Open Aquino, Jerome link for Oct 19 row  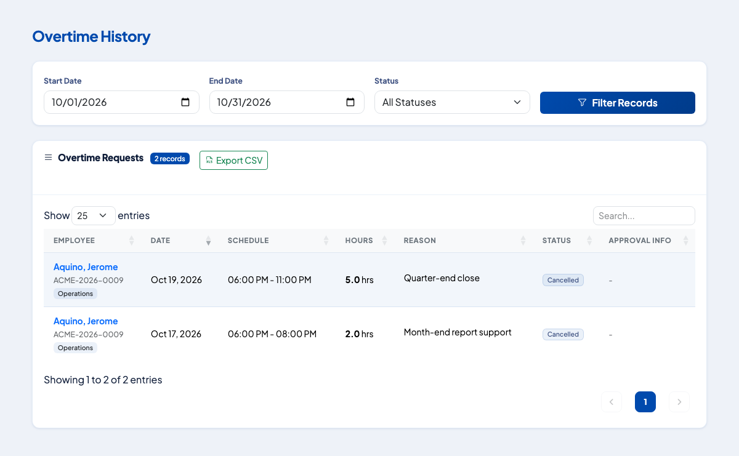pyautogui.click(x=86, y=267)
